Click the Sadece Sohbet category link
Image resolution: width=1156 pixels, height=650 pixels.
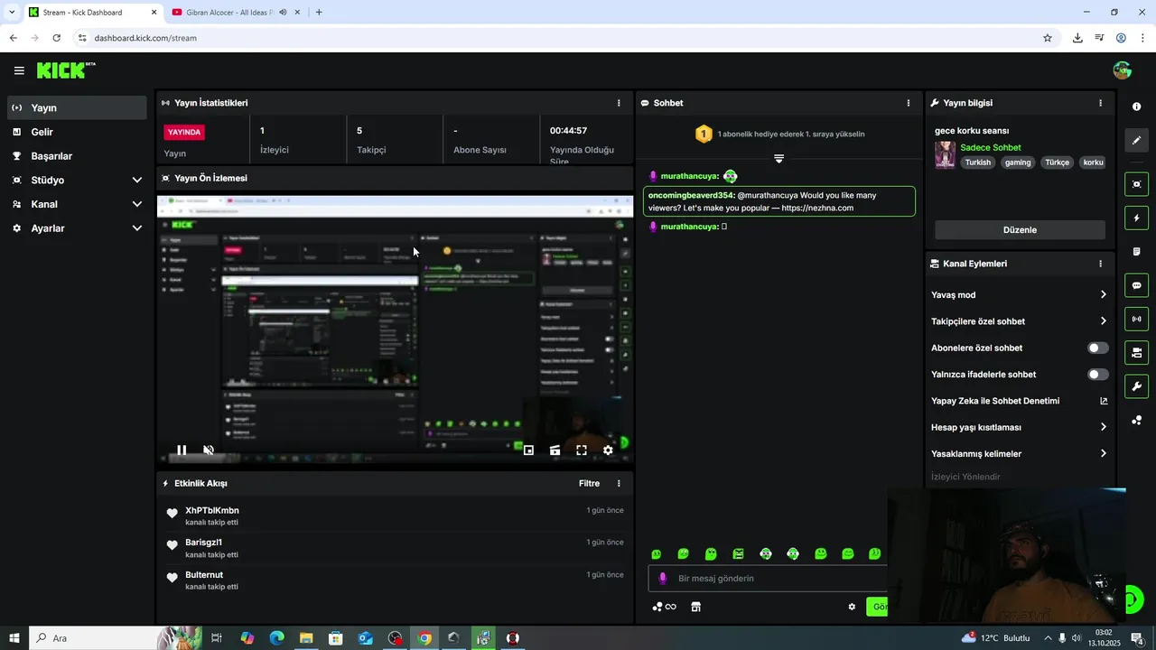(991, 147)
